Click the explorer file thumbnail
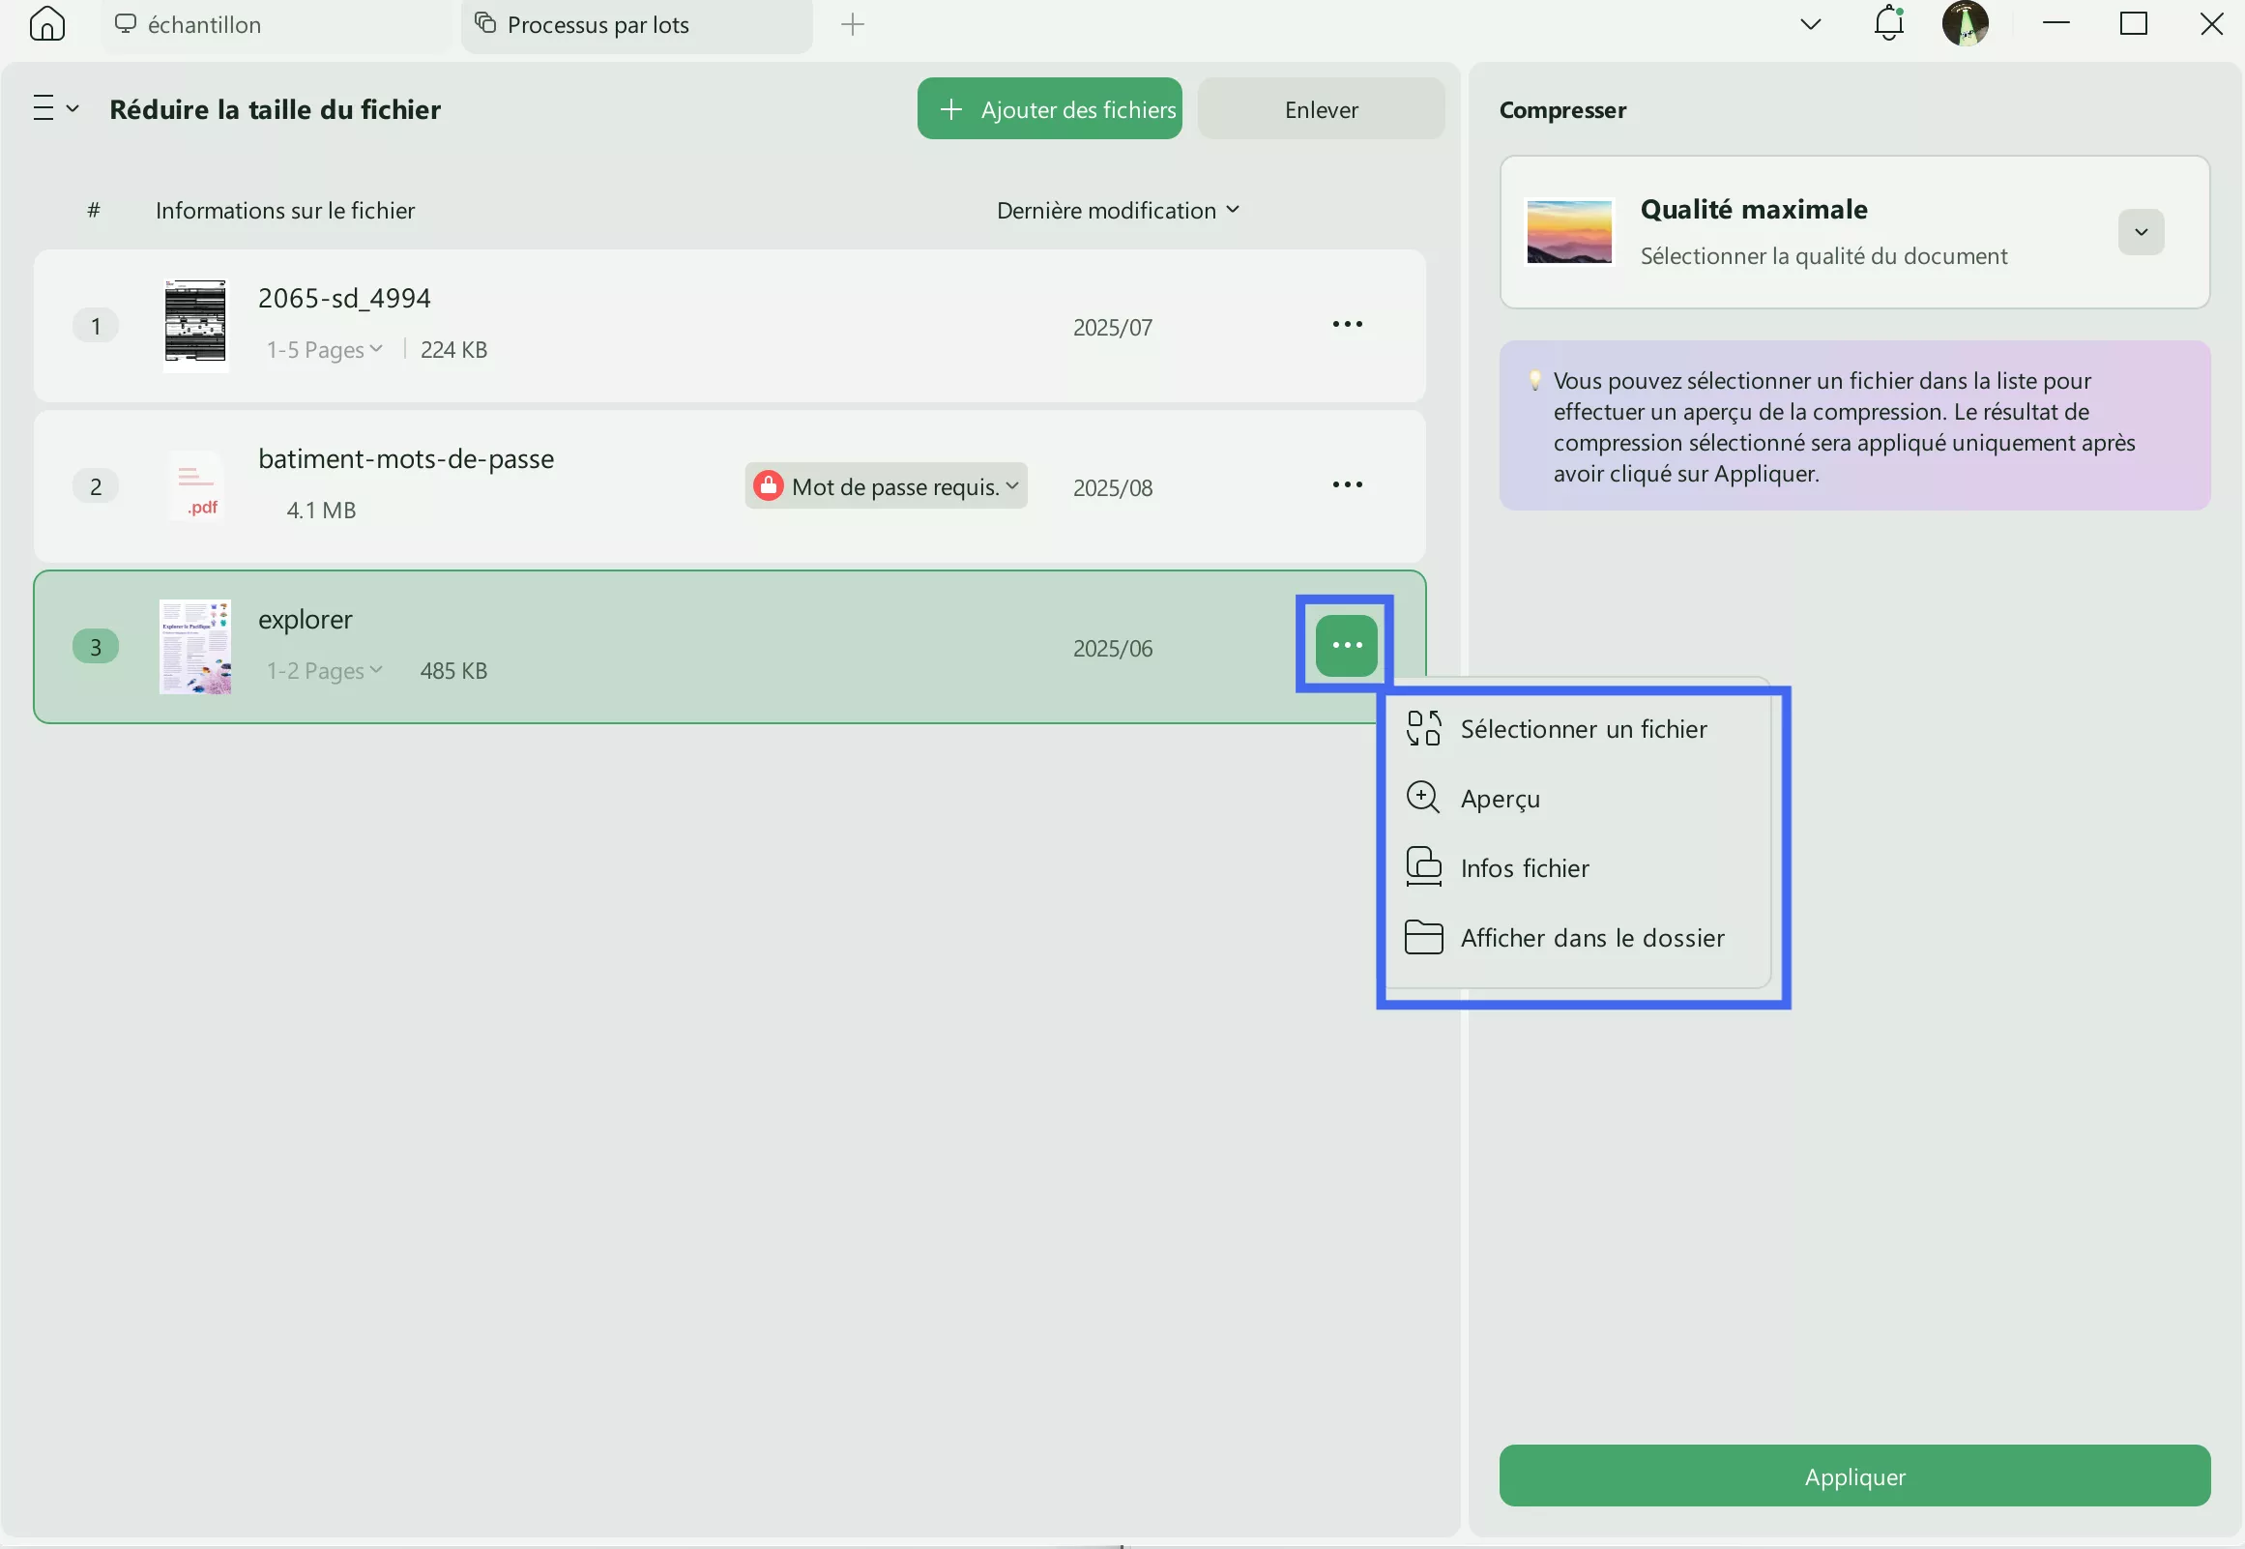The image size is (2245, 1549). point(195,647)
